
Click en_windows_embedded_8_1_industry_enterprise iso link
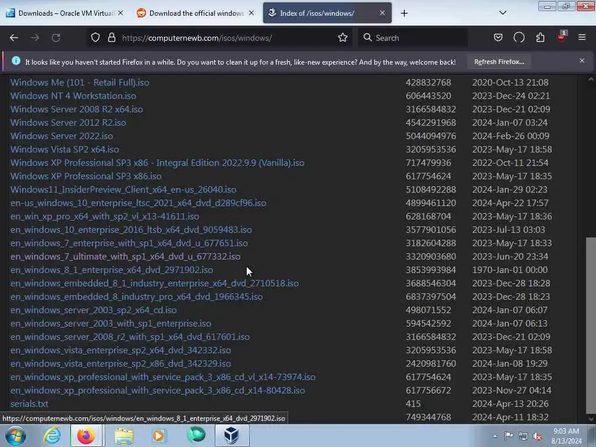coord(154,283)
